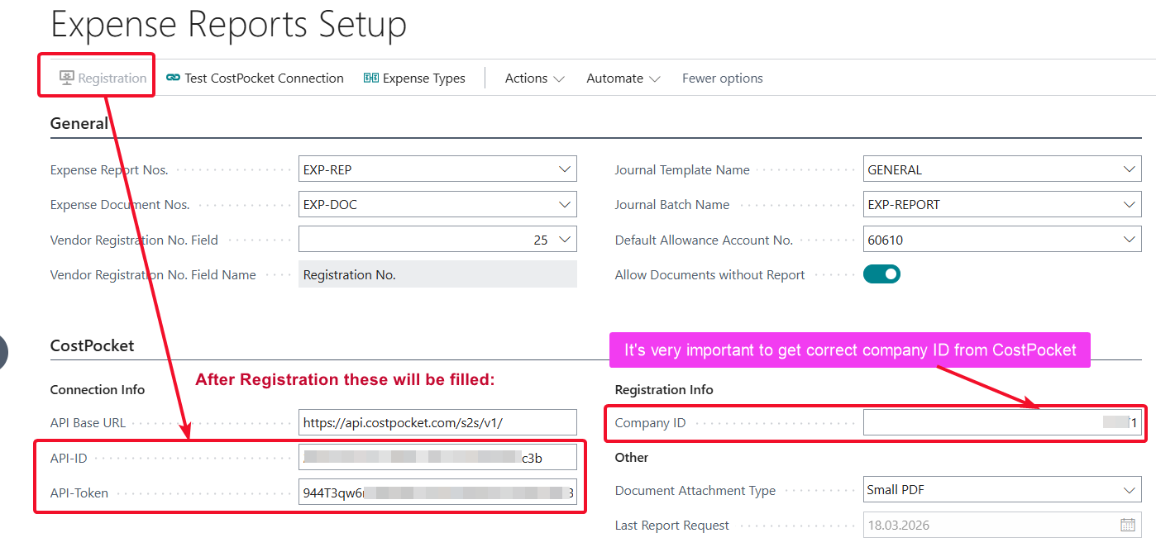Click the Journal Batch Name label
This screenshot has width=1156, height=552.
point(672,205)
